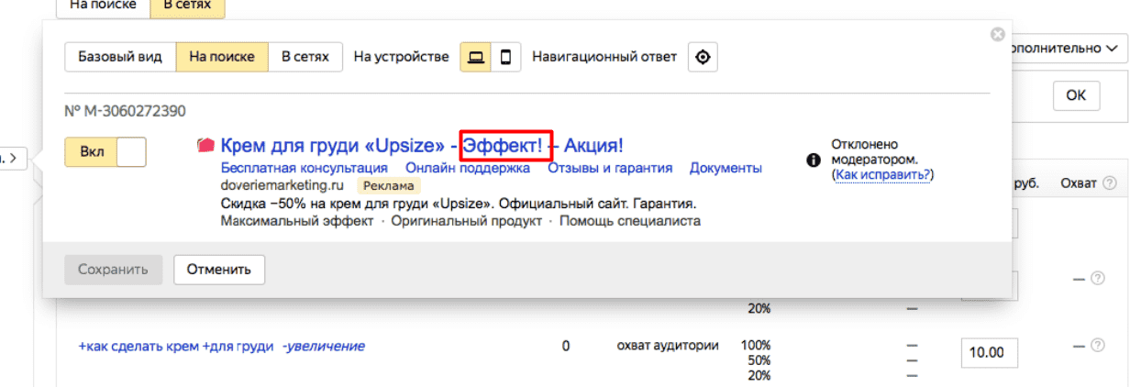1130x387 pixels.
Task: Open Отзывы и гарантия sitelink
Action: pos(610,168)
